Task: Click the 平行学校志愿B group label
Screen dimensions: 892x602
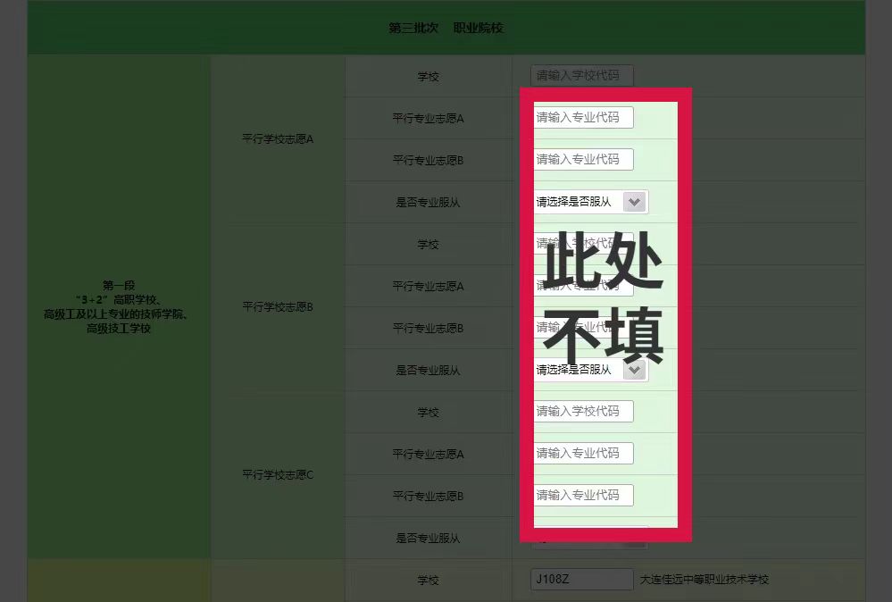Action: click(x=278, y=306)
